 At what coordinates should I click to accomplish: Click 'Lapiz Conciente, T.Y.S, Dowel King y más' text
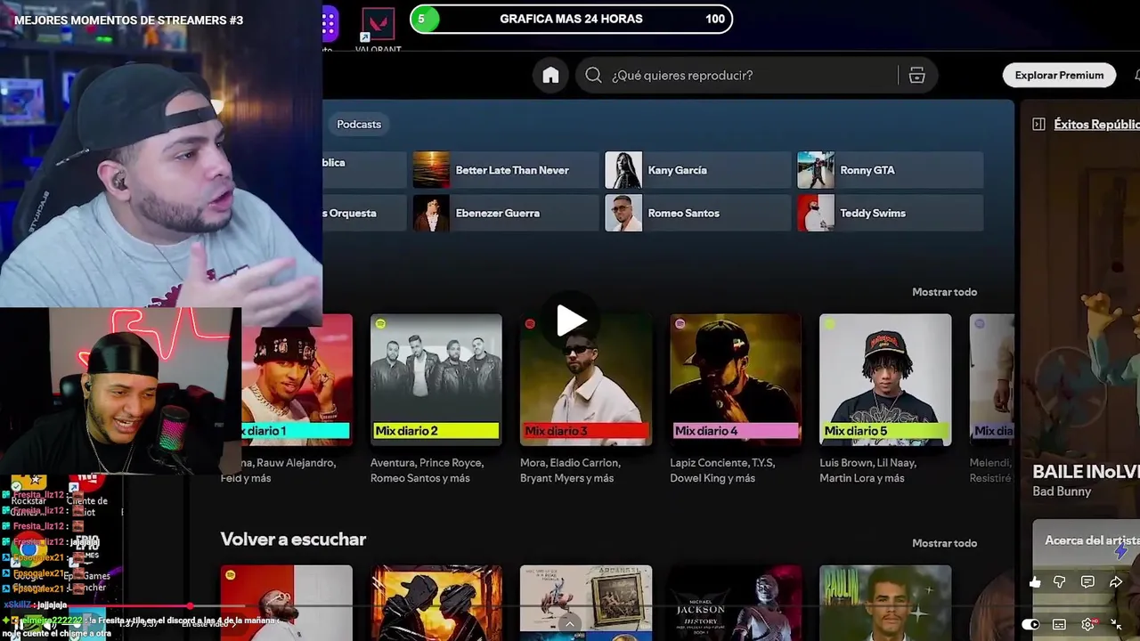click(x=722, y=471)
